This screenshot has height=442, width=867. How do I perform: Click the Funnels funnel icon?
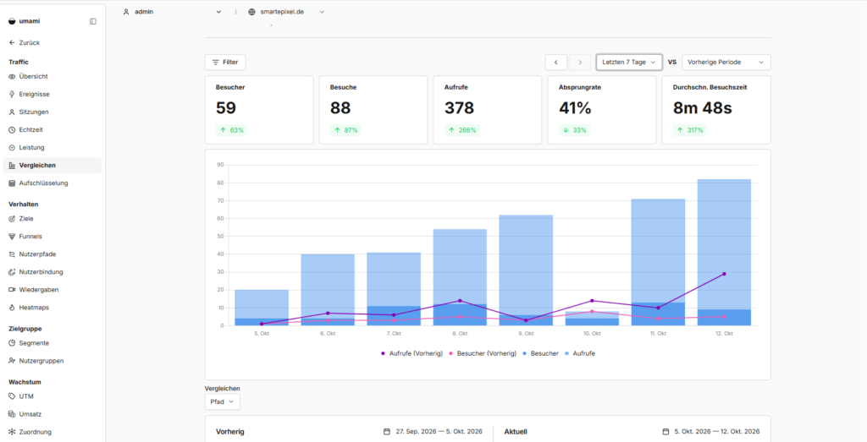(x=12, y=236)
